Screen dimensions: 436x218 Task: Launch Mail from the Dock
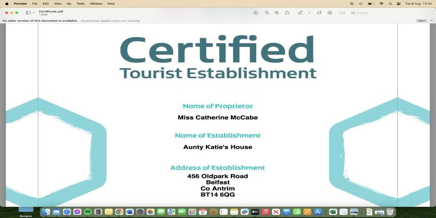tap(57, 212)
